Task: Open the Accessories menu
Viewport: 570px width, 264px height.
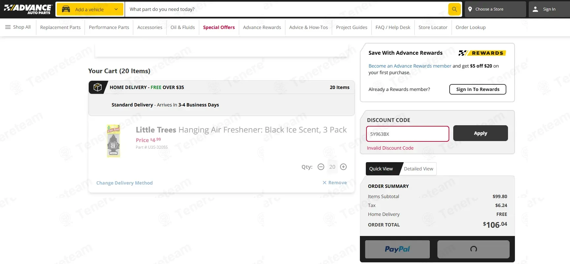Action: coord(150,27)
